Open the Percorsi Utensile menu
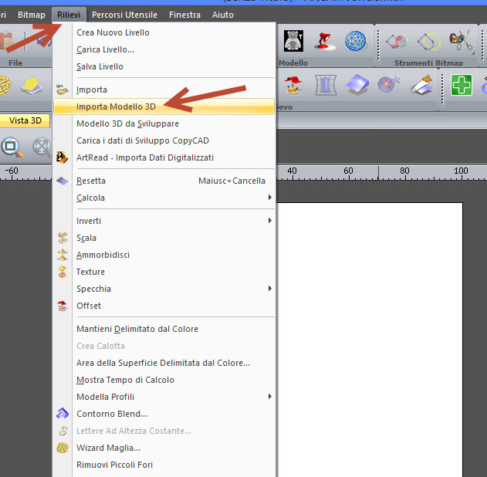The height and width of the screenshot is (477, 487). [124, 15]
